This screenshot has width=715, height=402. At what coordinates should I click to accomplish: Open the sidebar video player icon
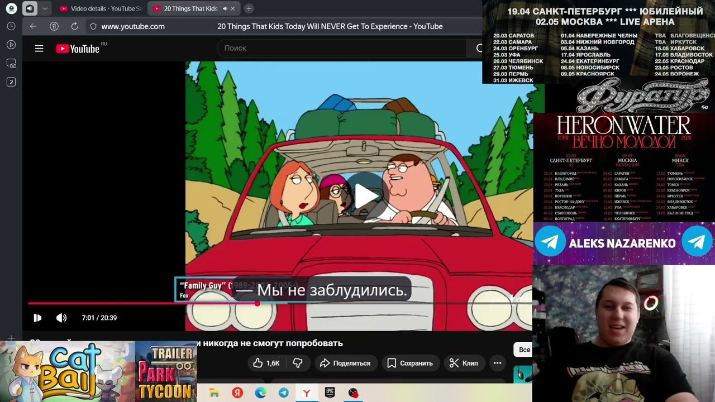(x=11, y=45)
